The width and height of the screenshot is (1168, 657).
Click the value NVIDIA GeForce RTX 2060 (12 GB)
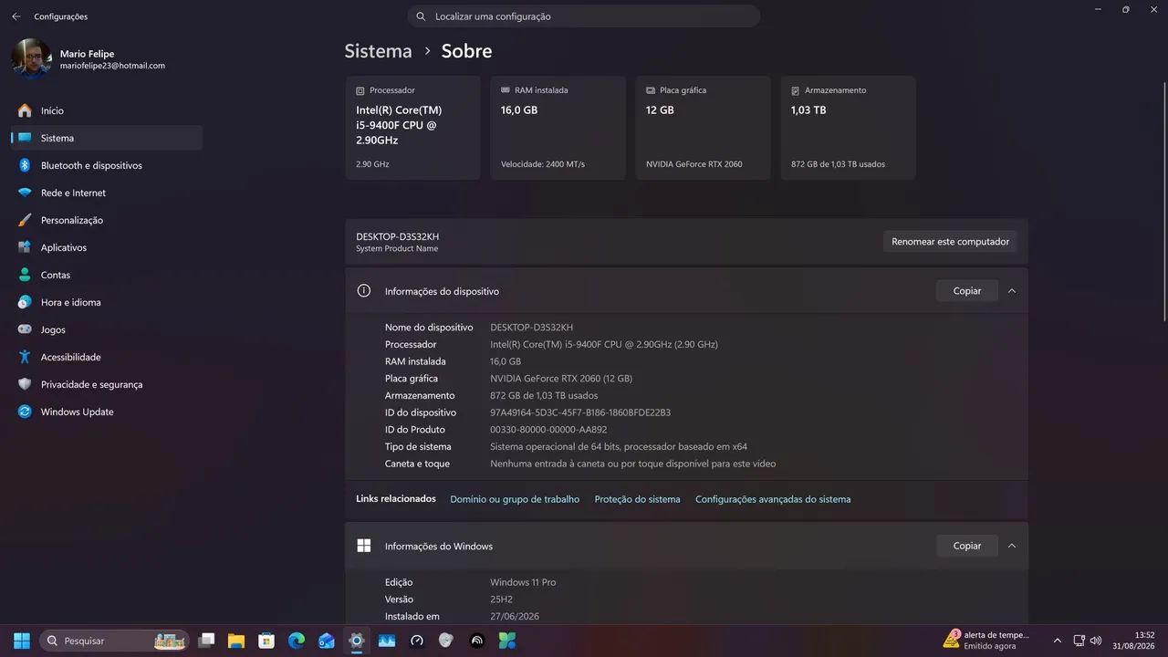[561, 379]
